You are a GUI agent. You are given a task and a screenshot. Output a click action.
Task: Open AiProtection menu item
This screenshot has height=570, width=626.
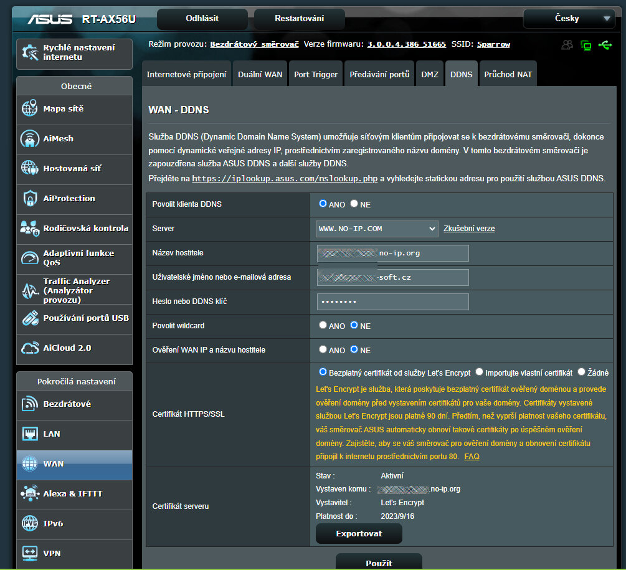coord(75,198)
